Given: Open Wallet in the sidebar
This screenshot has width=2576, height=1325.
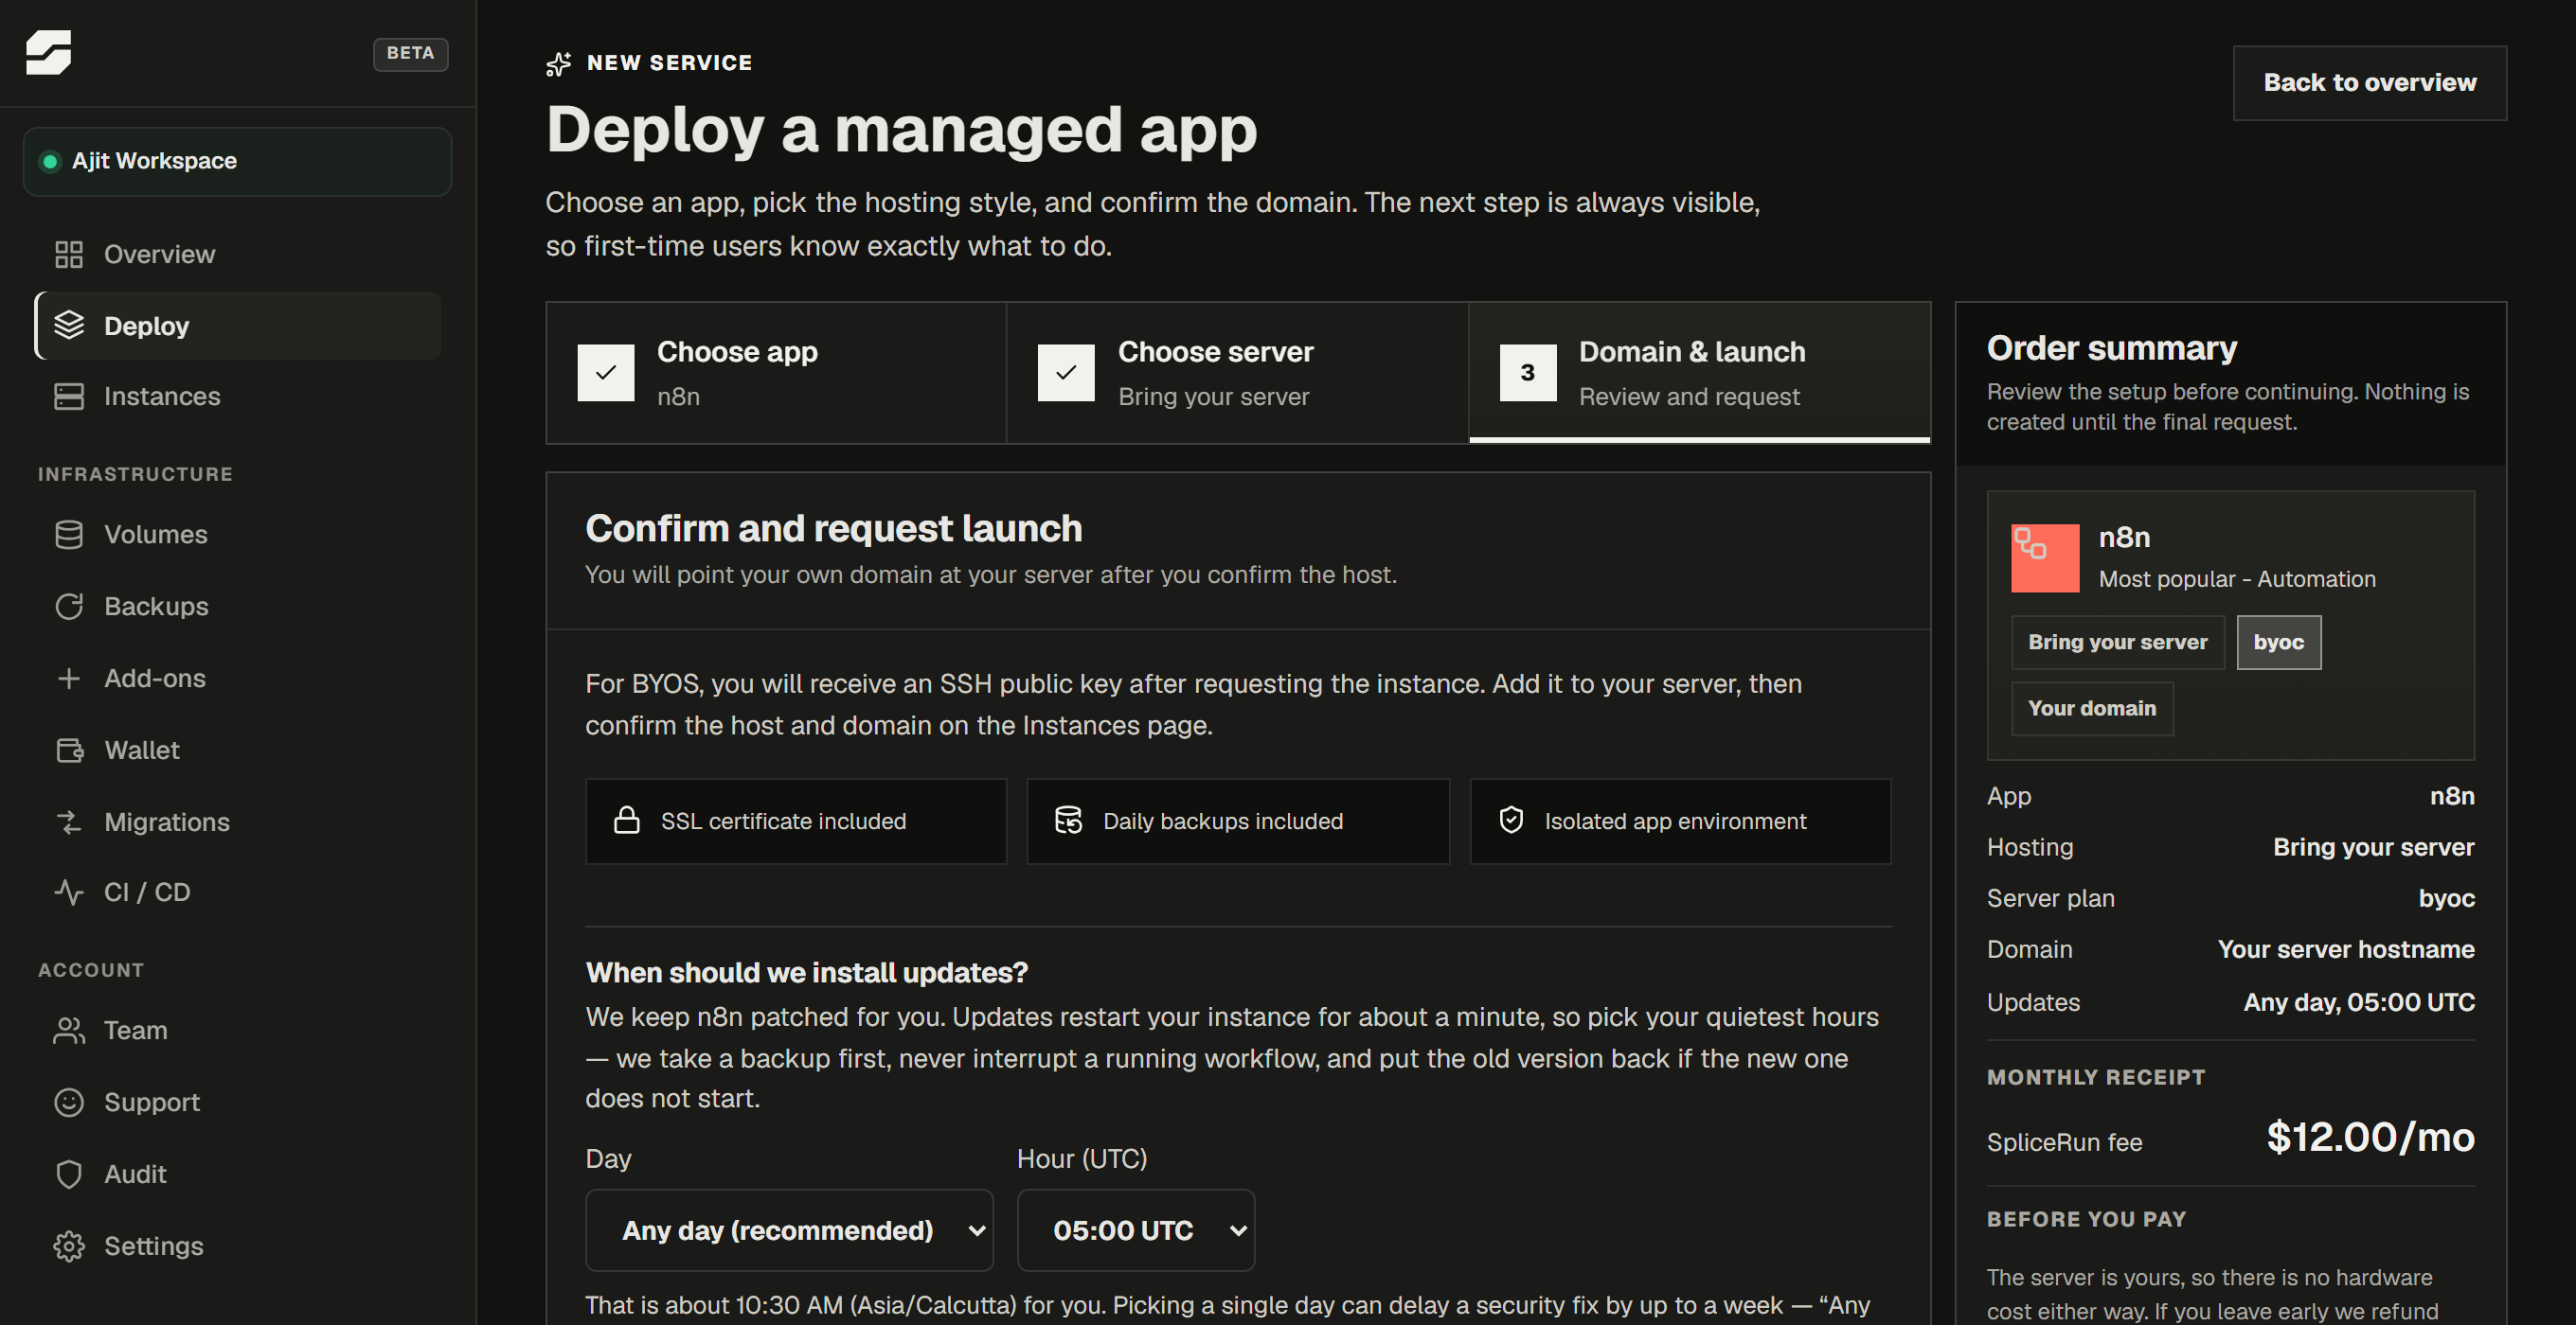Looking at the screenshot, I should pyautogui.click(x=237, y=751).
